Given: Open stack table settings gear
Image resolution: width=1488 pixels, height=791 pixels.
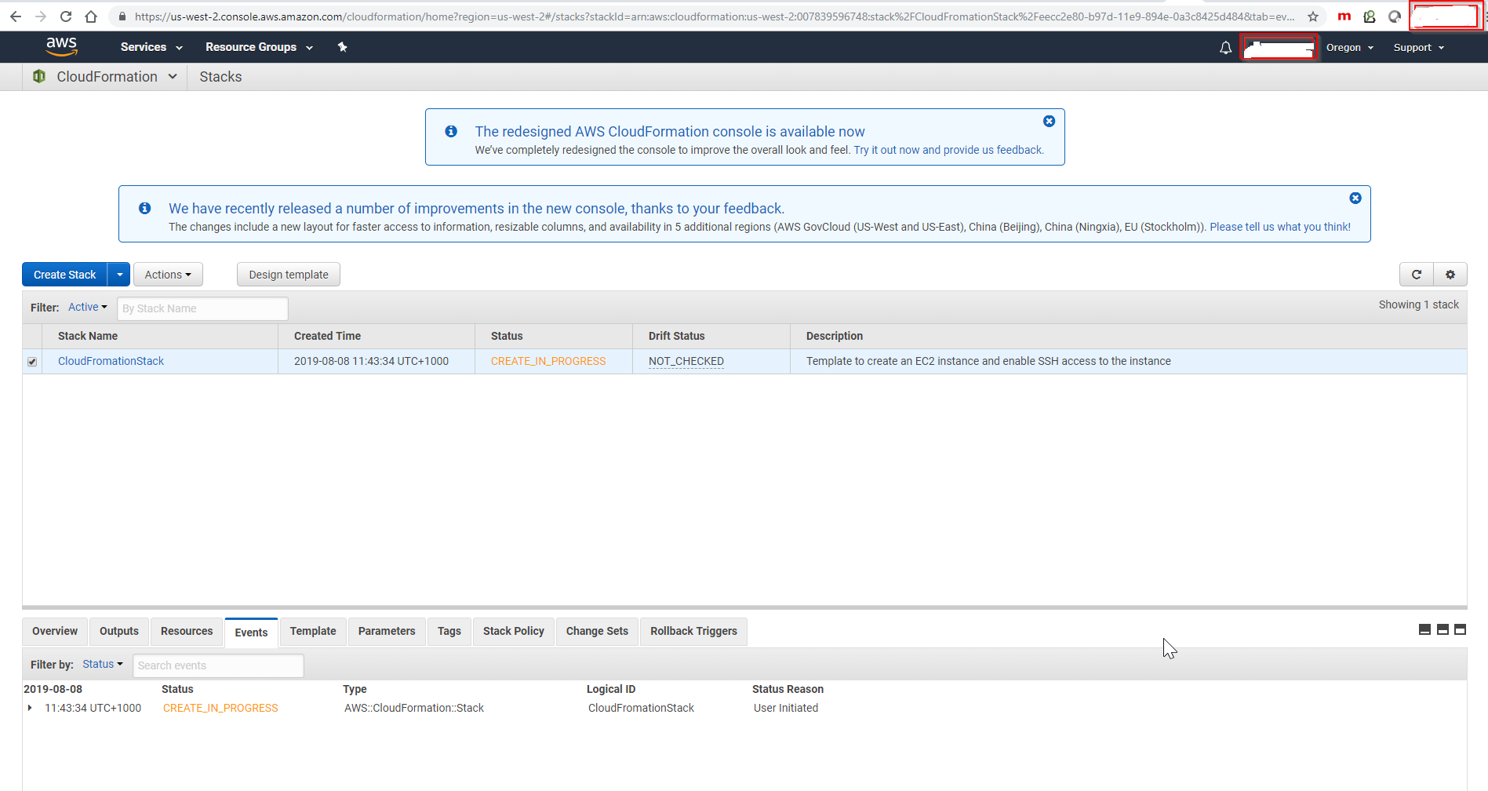Looking at the screenshot, I should (x=1450, y=275).
